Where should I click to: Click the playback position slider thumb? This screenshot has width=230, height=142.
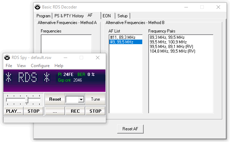pyautogui.click(x=27, y=100)
